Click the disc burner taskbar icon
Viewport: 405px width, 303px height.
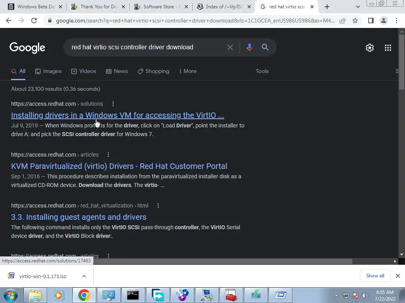pos(182,295)
